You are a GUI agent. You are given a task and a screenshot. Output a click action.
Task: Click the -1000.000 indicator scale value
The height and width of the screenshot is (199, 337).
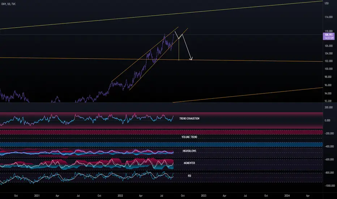pos(329,186)
